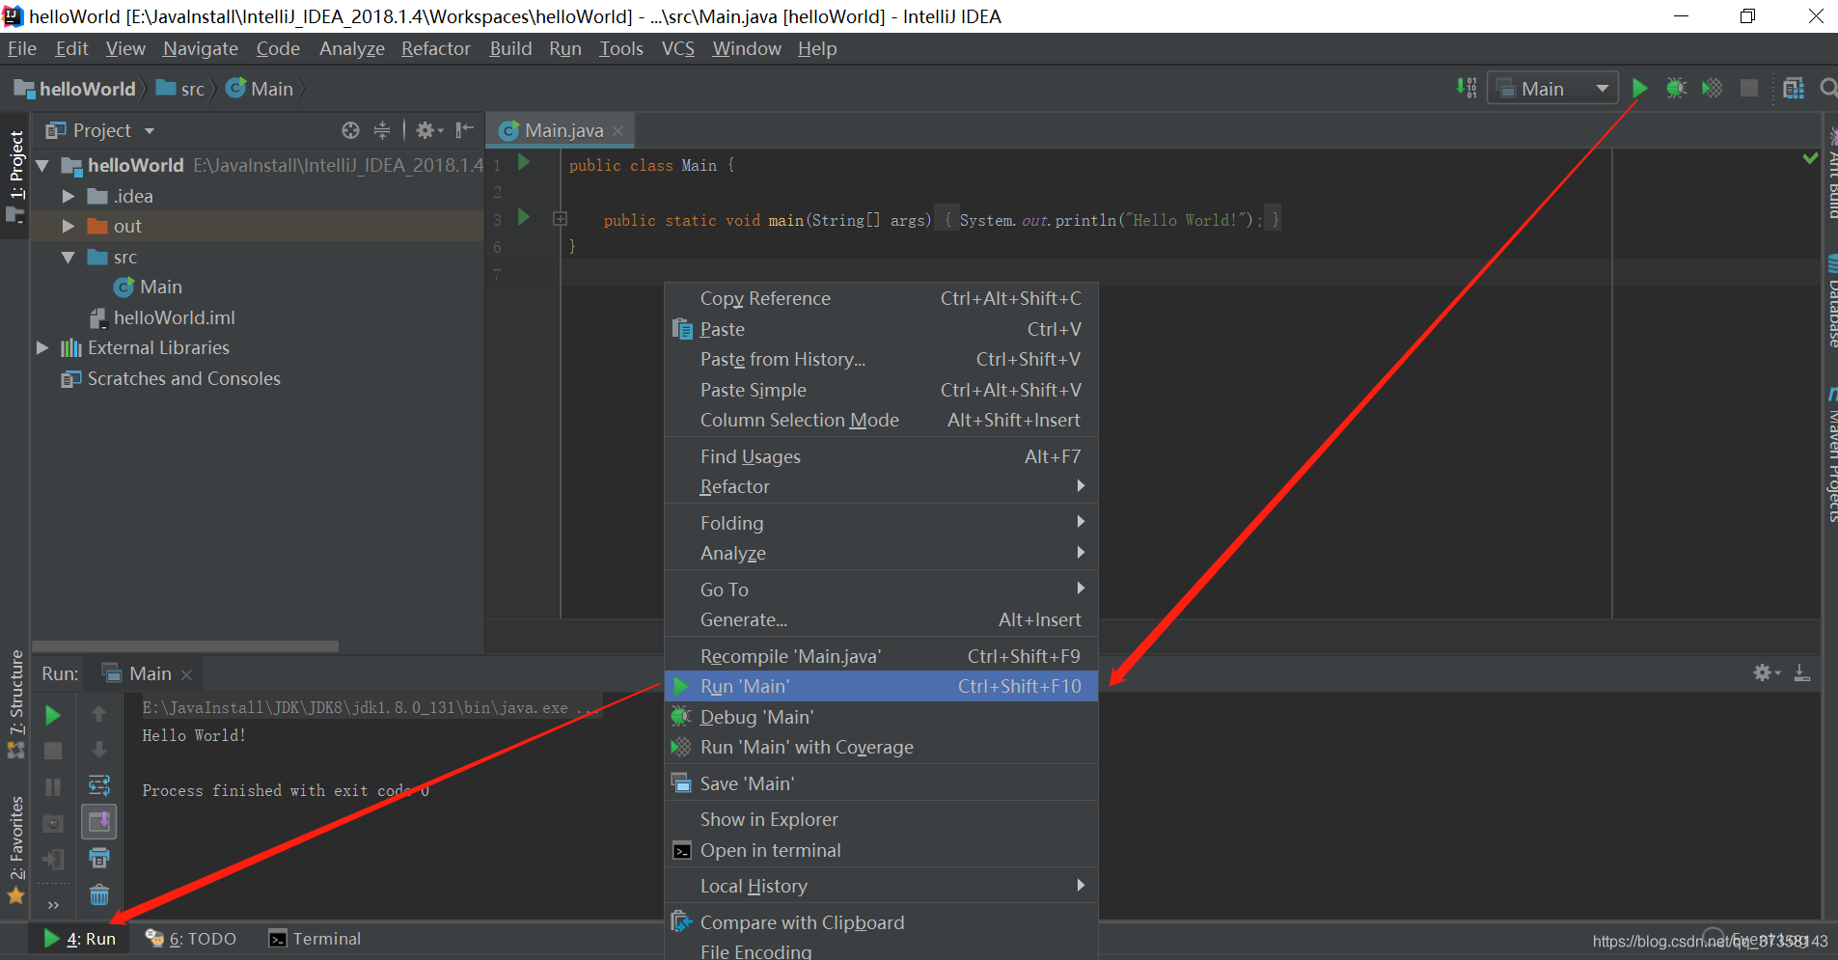Toggle soft-wrap in Run console
The image size is (1838, 960).
tap(98, 785)
